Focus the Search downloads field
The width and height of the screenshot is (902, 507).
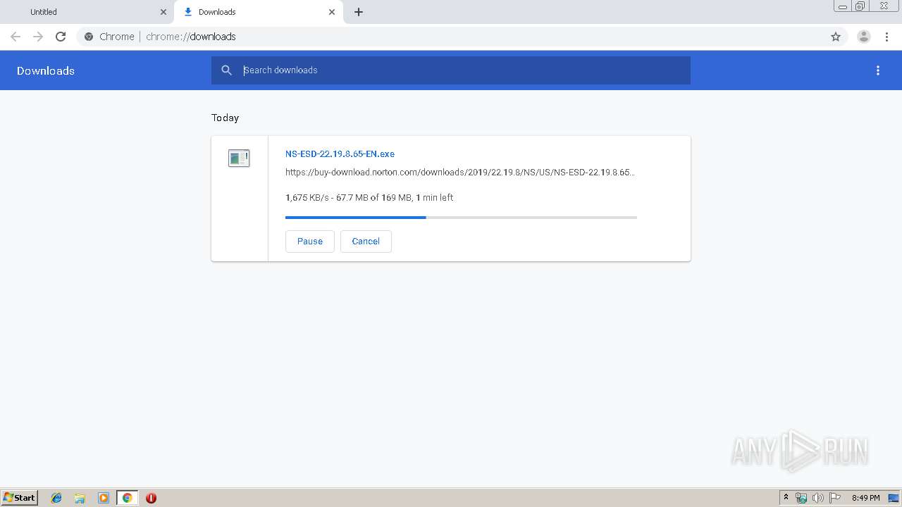451,70
